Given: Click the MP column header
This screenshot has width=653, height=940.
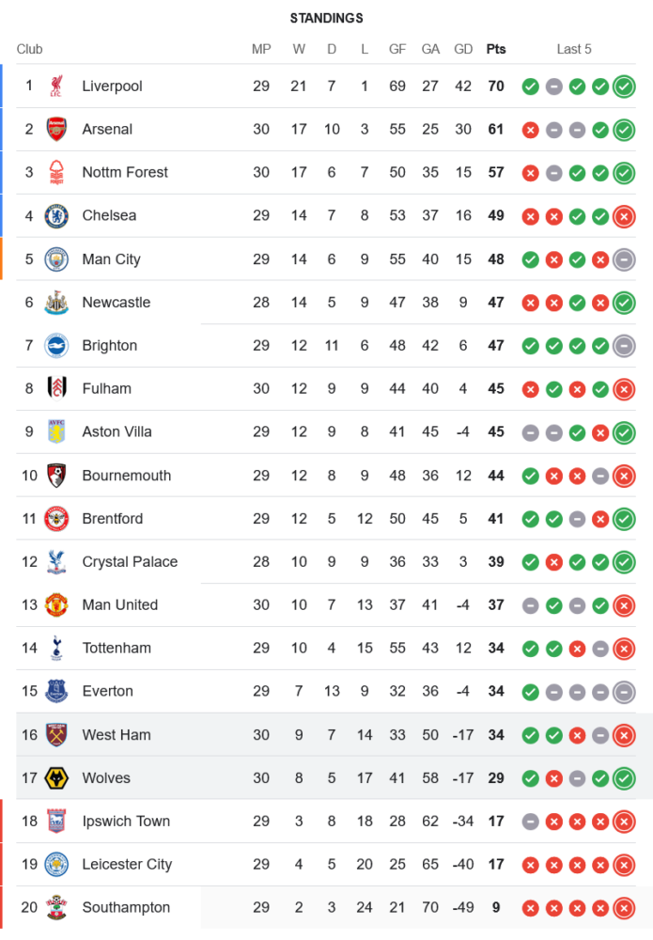Looking at the screenshot, I should coord(261,49).
